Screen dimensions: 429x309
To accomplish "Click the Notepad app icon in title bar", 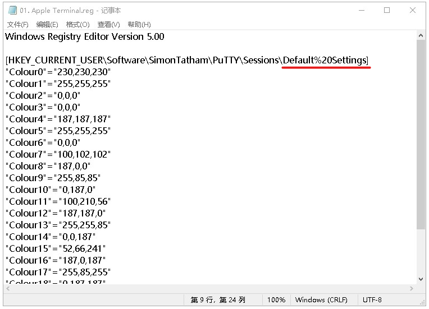I will point(12,11).
